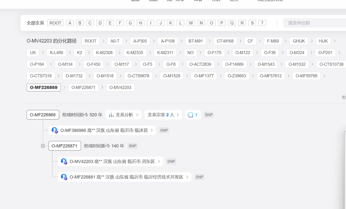Collapse the O-MF226871 tree branch
Viewport: 346px width, 209px height.
click(43, 146)
